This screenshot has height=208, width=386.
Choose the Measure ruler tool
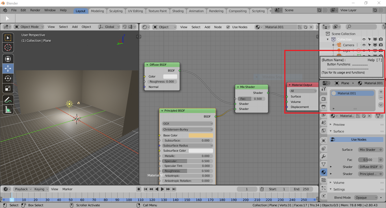coord(8,110)
